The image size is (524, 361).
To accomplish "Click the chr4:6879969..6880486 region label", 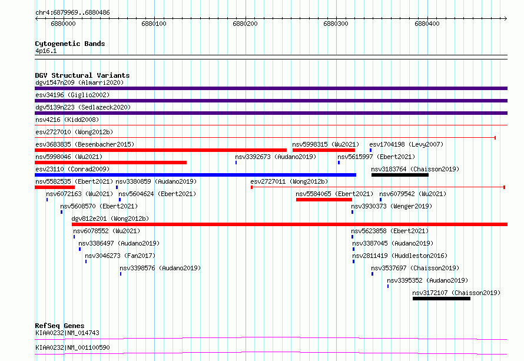I will pyautogui.click(x=72, y=13).
